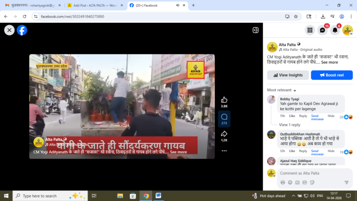Reply to Bobby Tyagi's comment
The height and width of the screenshot is (201, 357).
[303, 116]
